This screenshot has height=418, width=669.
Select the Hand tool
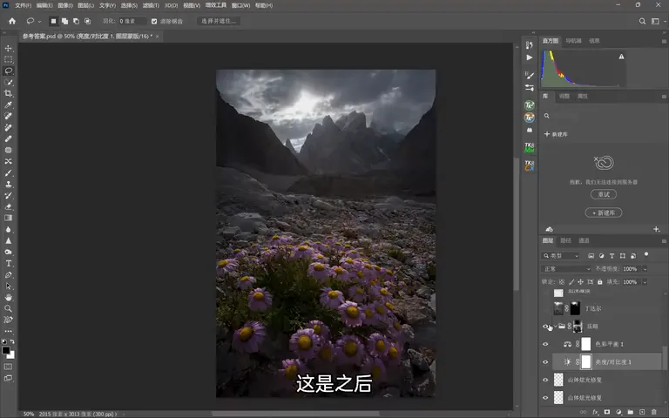coord(8,297)
